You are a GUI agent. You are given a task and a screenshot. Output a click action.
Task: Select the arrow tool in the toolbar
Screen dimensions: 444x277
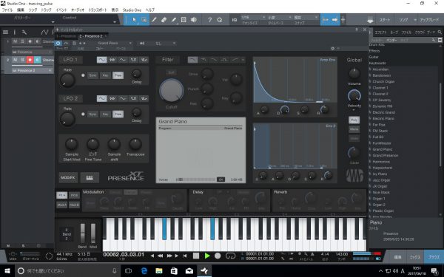pos(134,20)
